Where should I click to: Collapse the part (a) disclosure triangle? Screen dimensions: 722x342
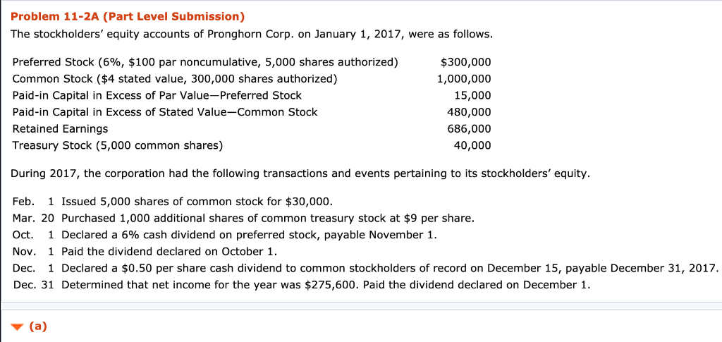click(x=18, y=326)
